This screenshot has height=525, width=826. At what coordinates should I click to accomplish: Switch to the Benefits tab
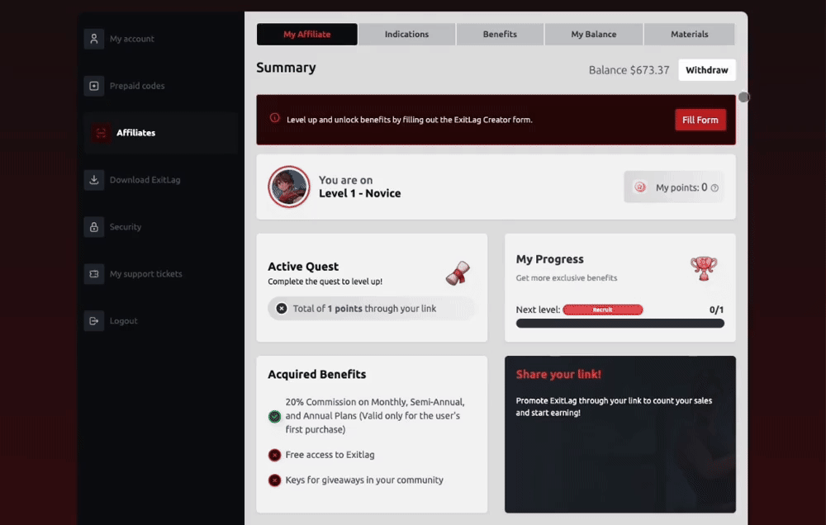tap(500, 34)
